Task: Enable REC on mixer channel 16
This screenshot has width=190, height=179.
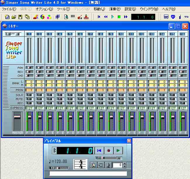Action: click(183, 103)
